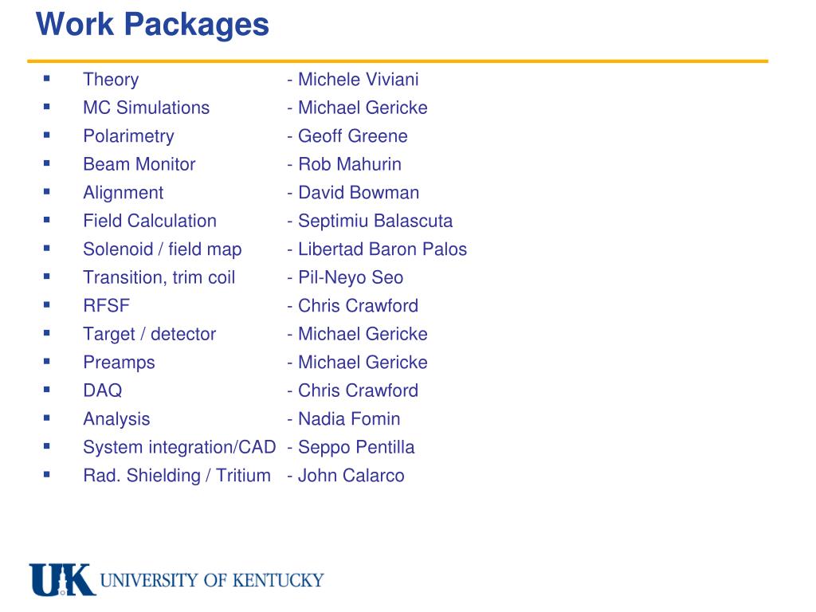Select the Field Calculation entry

(x=150, y=221)
